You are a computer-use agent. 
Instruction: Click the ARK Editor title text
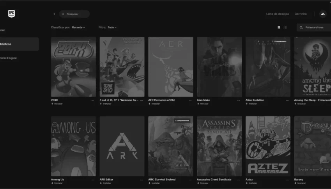click(x=106, y=180)
